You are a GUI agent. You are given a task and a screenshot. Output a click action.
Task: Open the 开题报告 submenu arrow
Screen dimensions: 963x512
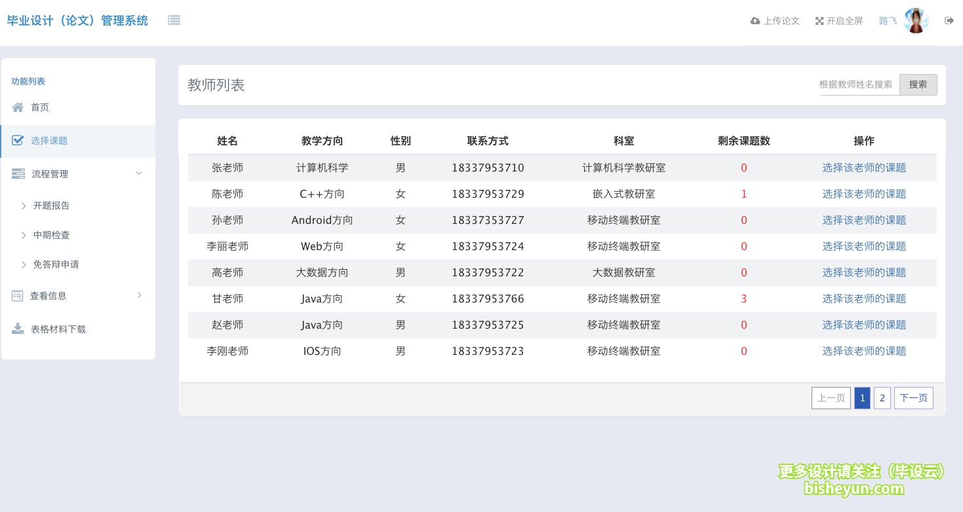tap(25, 205)
